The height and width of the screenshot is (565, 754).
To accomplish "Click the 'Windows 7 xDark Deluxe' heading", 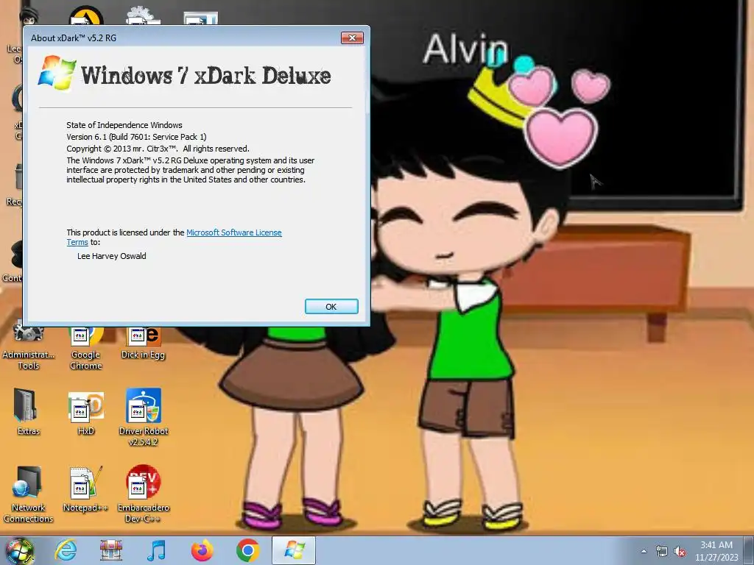I will tap(206, 76).
